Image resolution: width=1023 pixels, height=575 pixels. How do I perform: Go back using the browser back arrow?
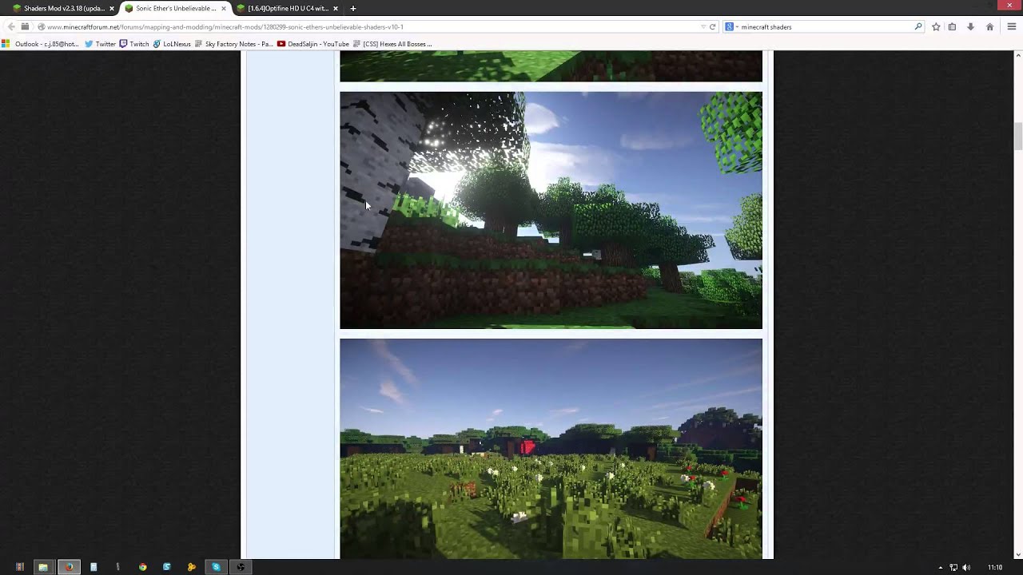click(11, 26)
